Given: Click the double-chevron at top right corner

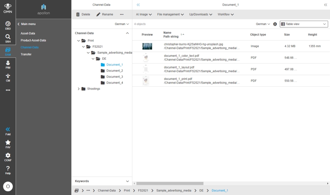Looking at the screenshot, I should pos(325,5).
